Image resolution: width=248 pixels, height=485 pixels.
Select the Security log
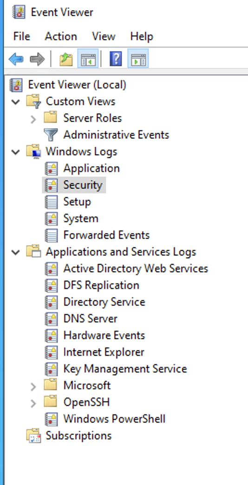coord(83,185)
